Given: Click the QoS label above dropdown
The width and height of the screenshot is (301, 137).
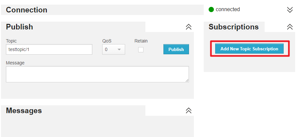Looking at the screenshot, I should tap(107, 41).
